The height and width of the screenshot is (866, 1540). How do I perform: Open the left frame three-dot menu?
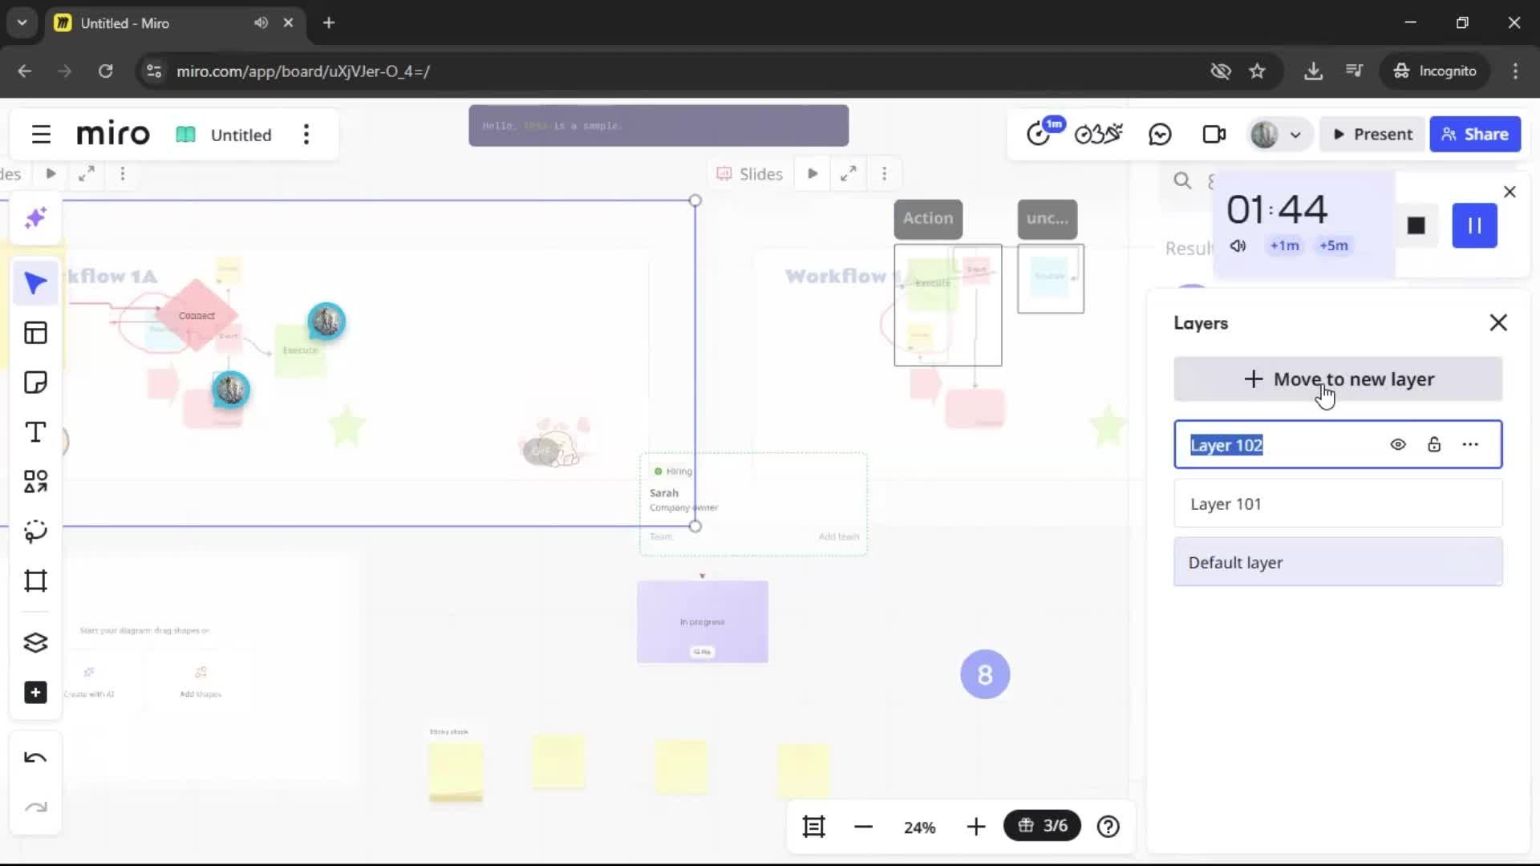pyautogui.click(x=123, y=173)
